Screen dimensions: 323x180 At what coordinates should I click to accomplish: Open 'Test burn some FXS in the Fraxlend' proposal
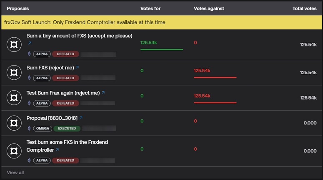click(67, 142)
